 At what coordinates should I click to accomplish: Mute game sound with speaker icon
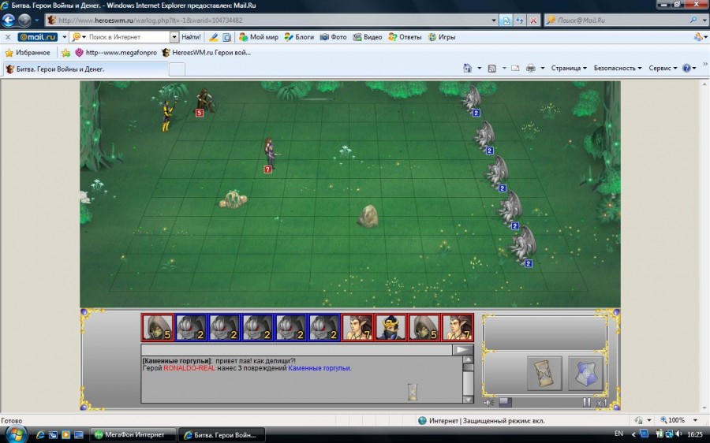tap(488, 402)
